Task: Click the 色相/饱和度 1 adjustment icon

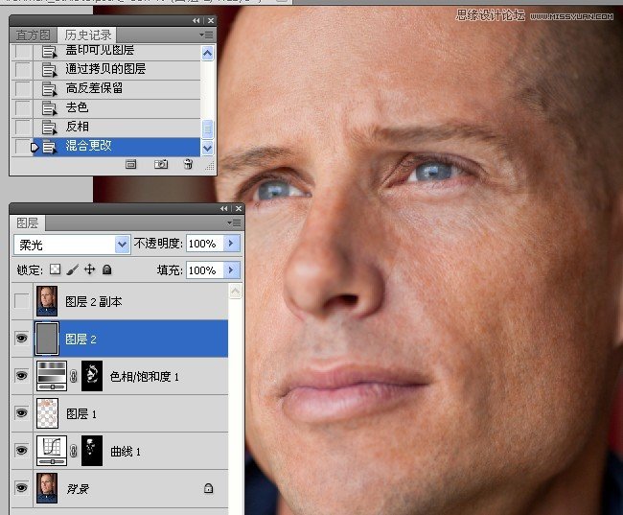Action: coord(52,376)
